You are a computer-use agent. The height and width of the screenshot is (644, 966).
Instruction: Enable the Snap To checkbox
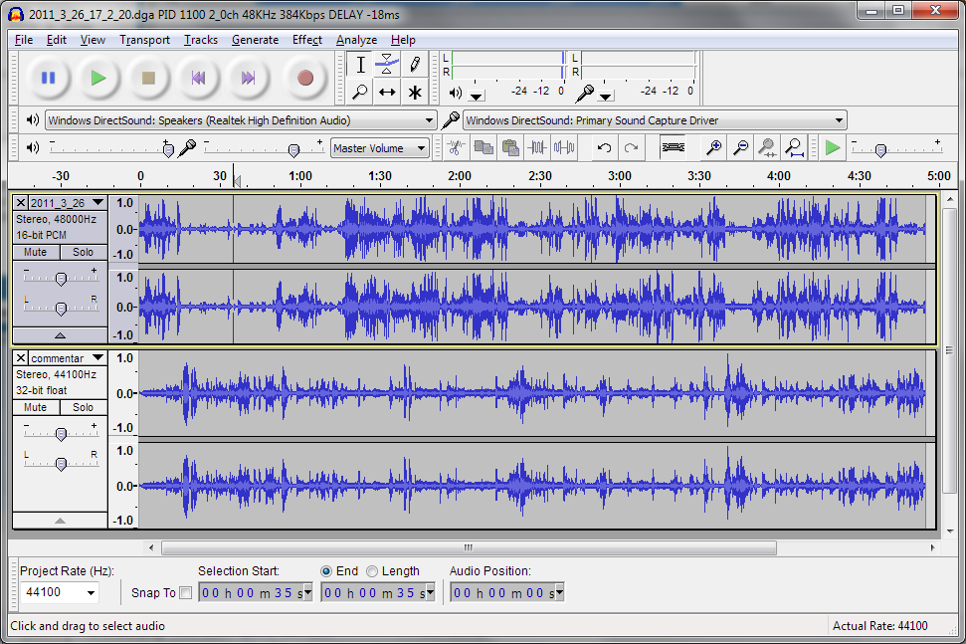point(186,593)
